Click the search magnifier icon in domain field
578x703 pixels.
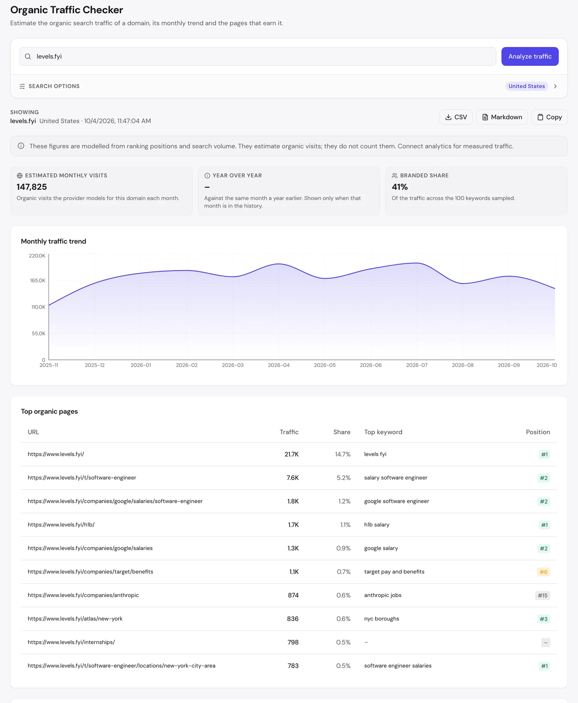point(28,57)
